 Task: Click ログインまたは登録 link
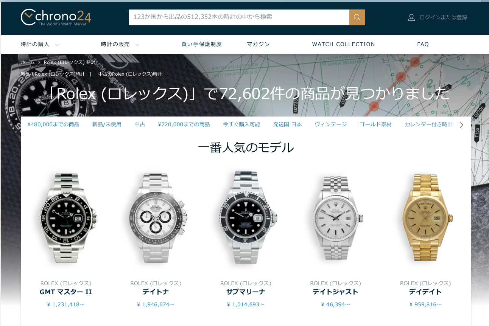tap(443, 17)
